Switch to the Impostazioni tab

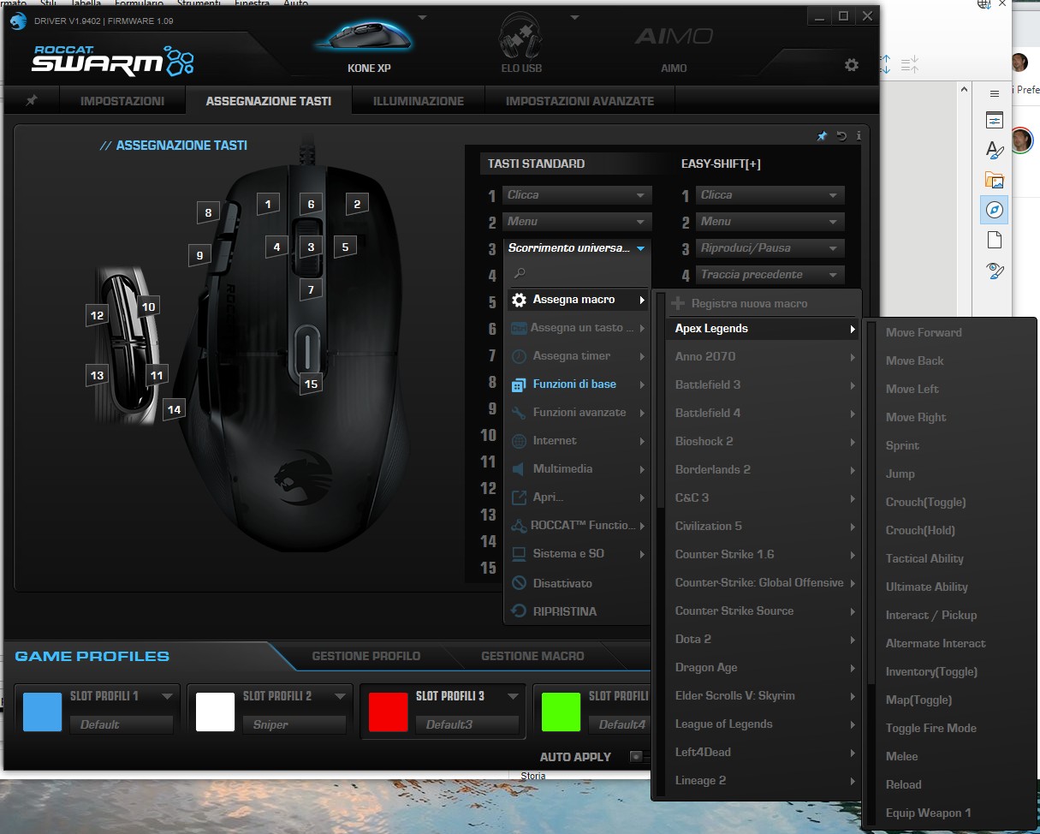122,101
